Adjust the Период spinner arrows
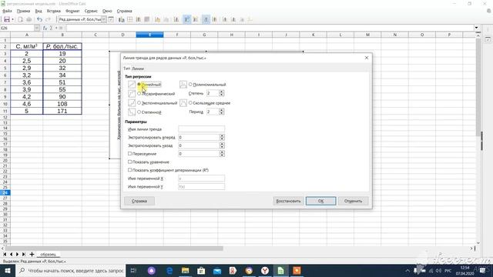This screenshot has width=493, height=277. click(221, 112)
